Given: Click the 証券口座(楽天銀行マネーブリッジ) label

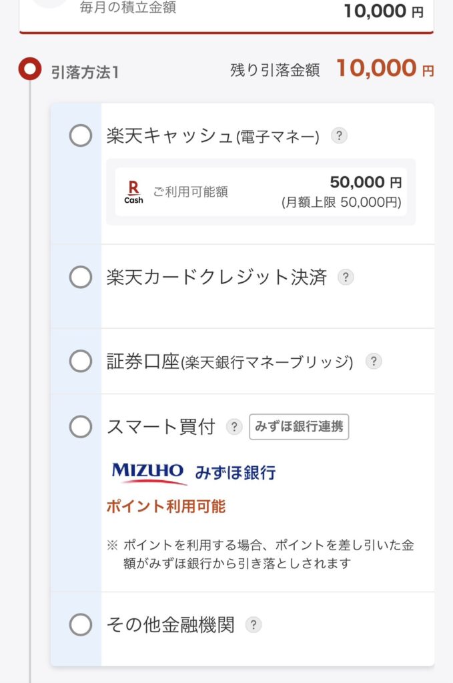Looking at the screenshot, I should 230,361.
